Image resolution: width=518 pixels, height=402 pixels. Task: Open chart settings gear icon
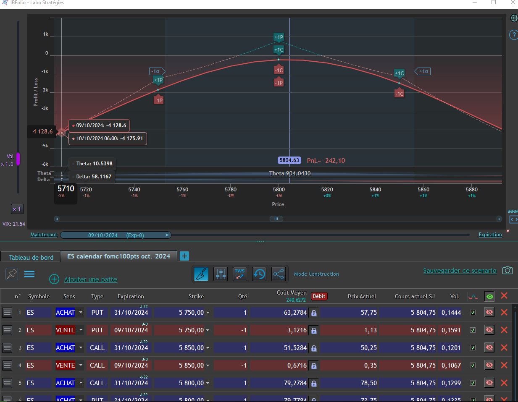[514, 18]
